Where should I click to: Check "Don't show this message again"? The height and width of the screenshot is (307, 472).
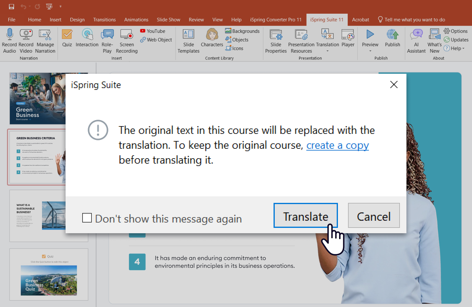point(87,218)
